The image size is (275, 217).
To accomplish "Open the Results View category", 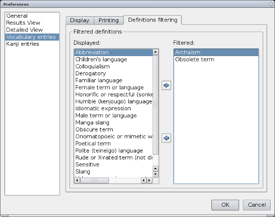I will pos(32,23).
